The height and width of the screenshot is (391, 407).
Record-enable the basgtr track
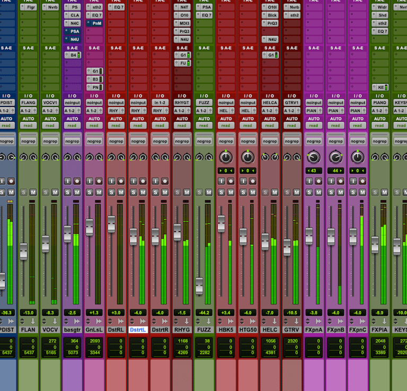(77, 181)
